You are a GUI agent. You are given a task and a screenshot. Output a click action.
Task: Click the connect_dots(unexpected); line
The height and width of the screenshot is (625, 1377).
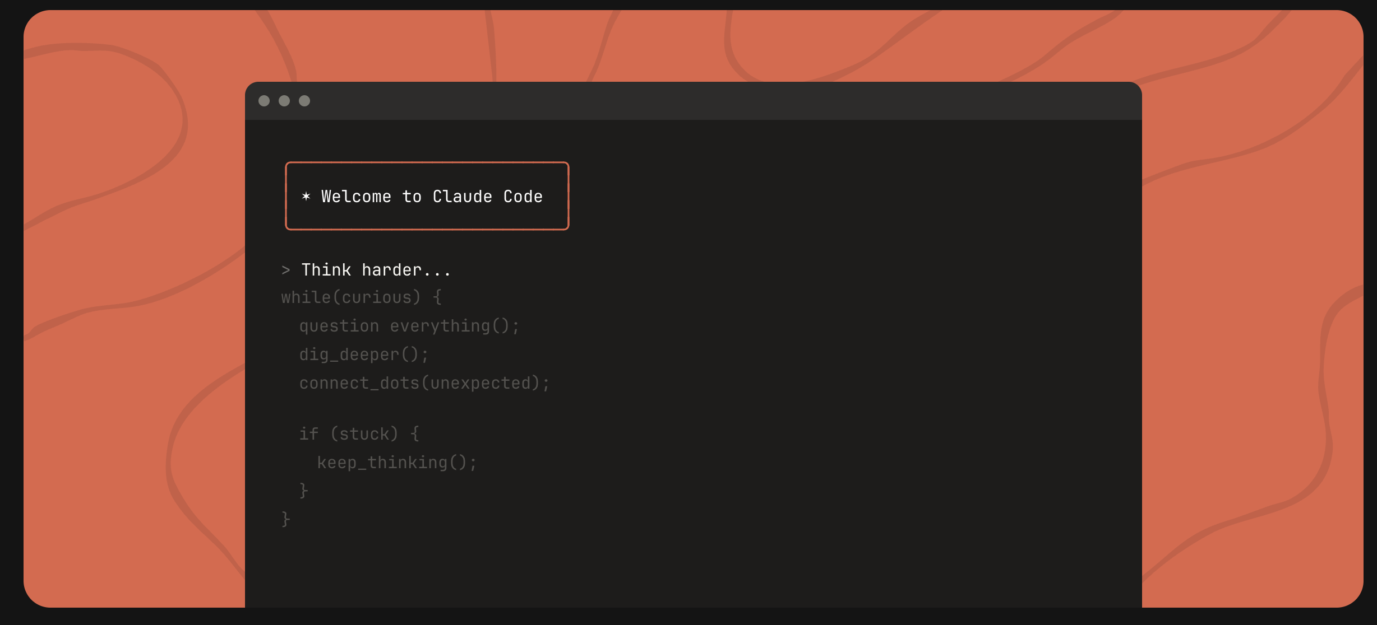pos(424,383)
